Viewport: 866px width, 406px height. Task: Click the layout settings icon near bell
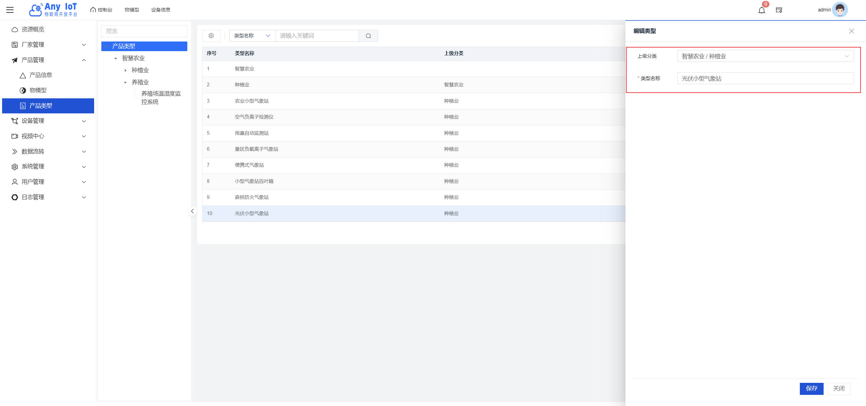coord(779,10)
